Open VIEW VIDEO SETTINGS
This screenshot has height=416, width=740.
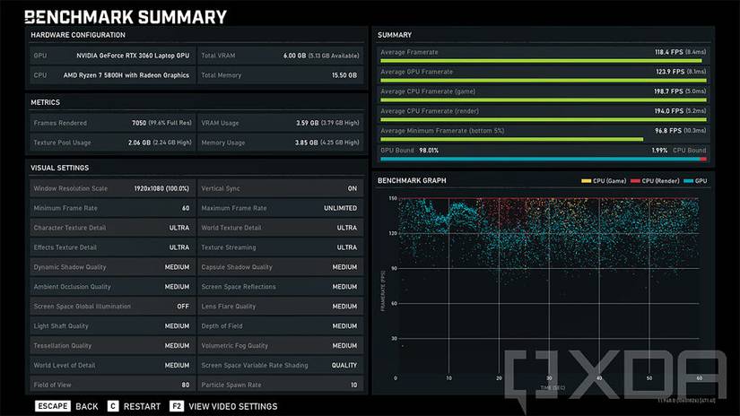[233, 406]
